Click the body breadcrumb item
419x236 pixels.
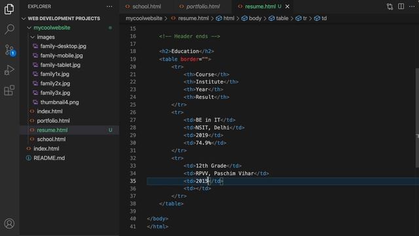255,18
